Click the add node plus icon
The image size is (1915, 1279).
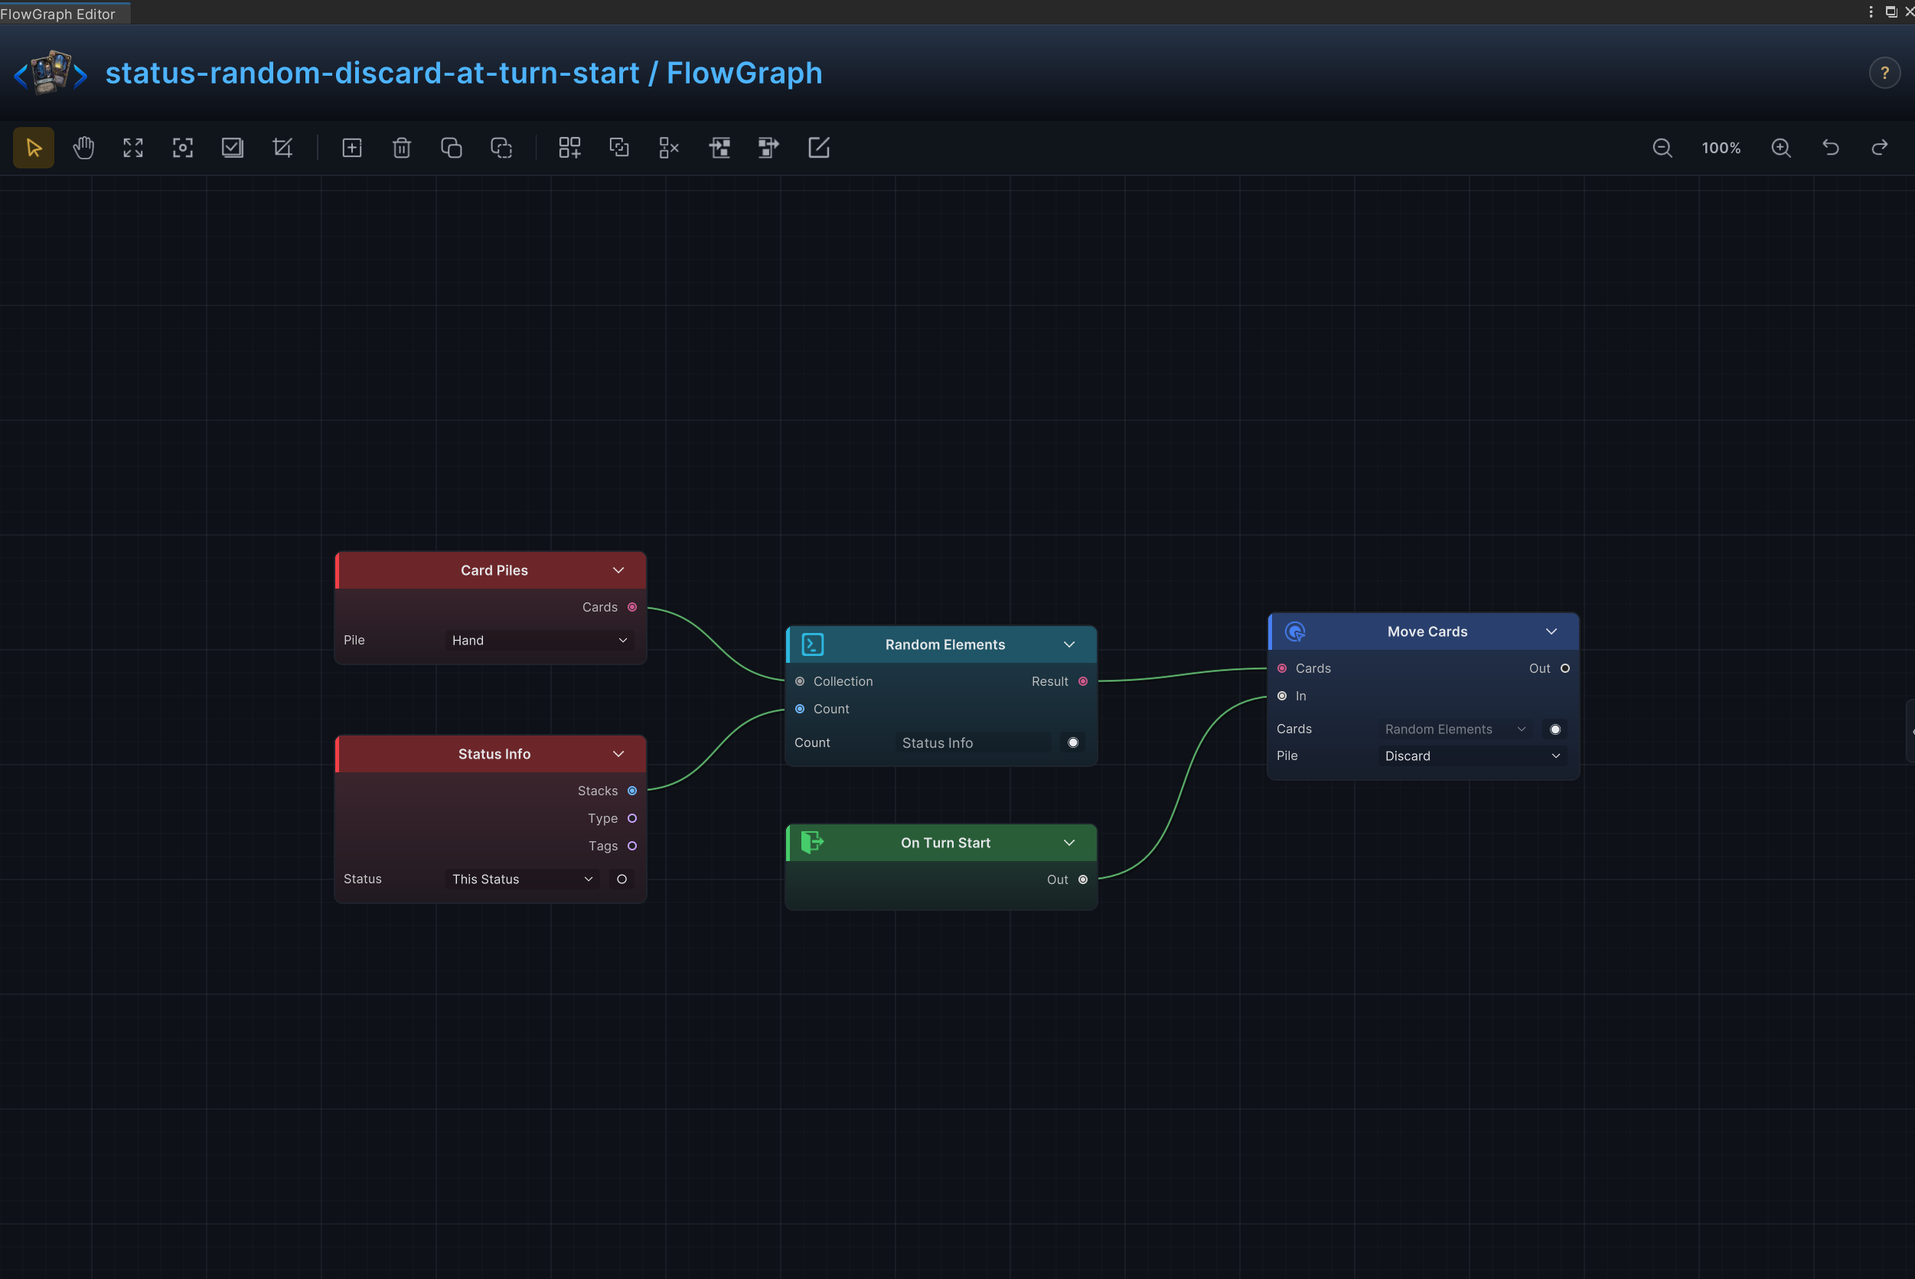click(x=351, y=148)
